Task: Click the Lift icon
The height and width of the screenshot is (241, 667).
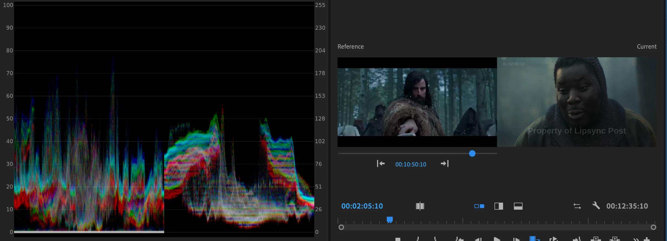Action: (x=596, y=239)
